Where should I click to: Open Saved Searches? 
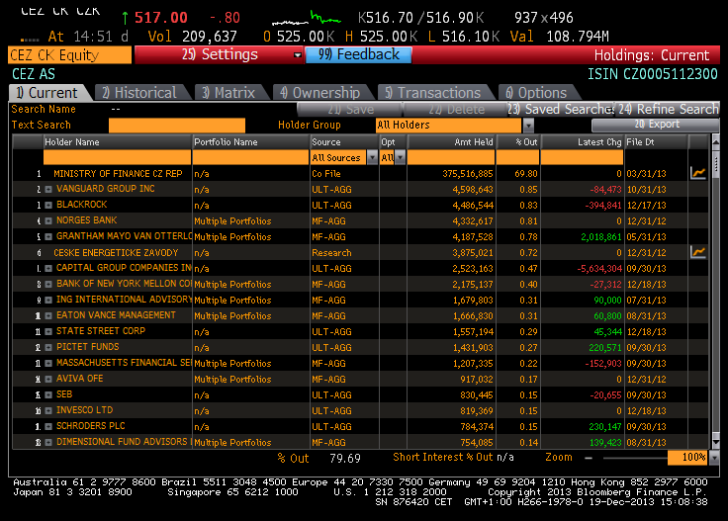click(x=561, y=110)
